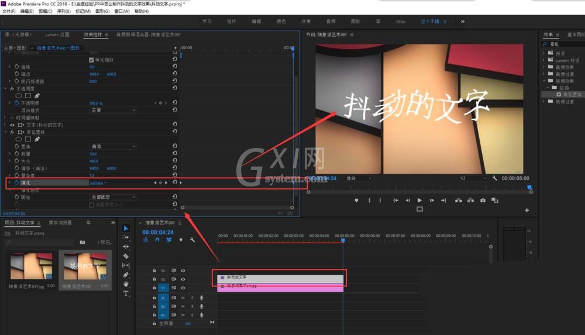
Task: Open the workspace overflow double-arrow
Action: click(463, 21)
